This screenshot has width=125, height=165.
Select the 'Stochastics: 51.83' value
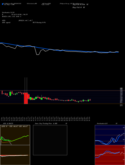8,12
